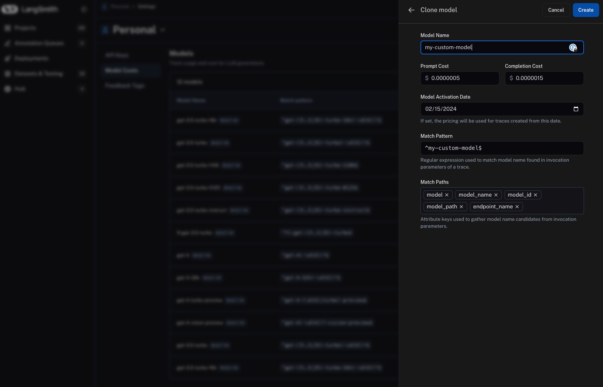Cancel the Clone model panel
This screenshot has height=387, width=603.
pos(556,10)
